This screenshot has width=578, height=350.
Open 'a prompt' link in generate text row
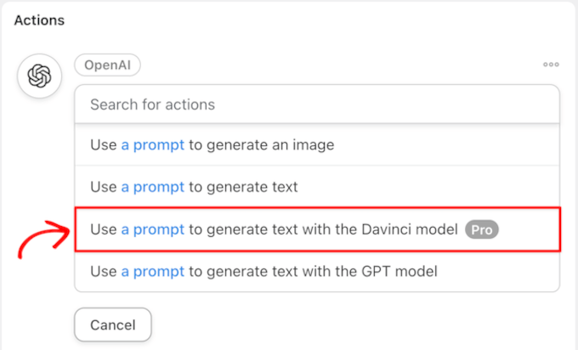[x=152, y=187]
